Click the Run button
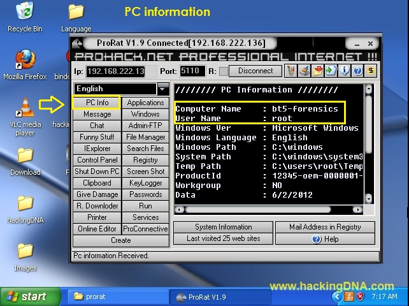The width and height of the screenshot is (409, 306). click(145, 206)
